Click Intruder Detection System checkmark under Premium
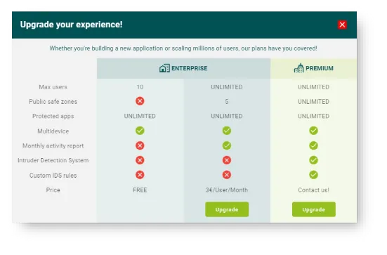 [x=313, y=160]
